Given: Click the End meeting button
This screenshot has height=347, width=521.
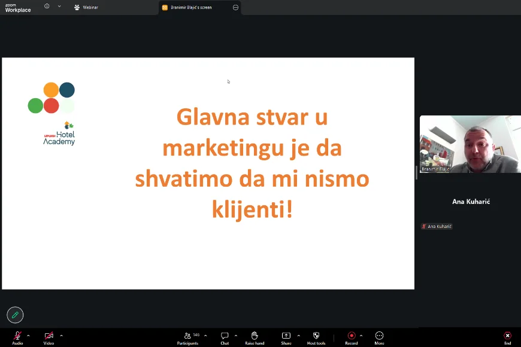Looking at the screenshot, I should tap(507, 336).
